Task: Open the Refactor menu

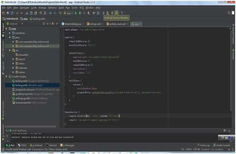Action: [x=53, y=8]
